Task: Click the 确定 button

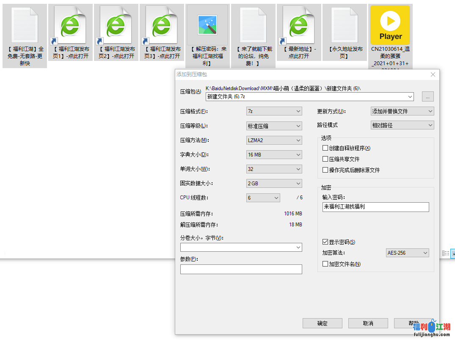Action: [322, 323]
